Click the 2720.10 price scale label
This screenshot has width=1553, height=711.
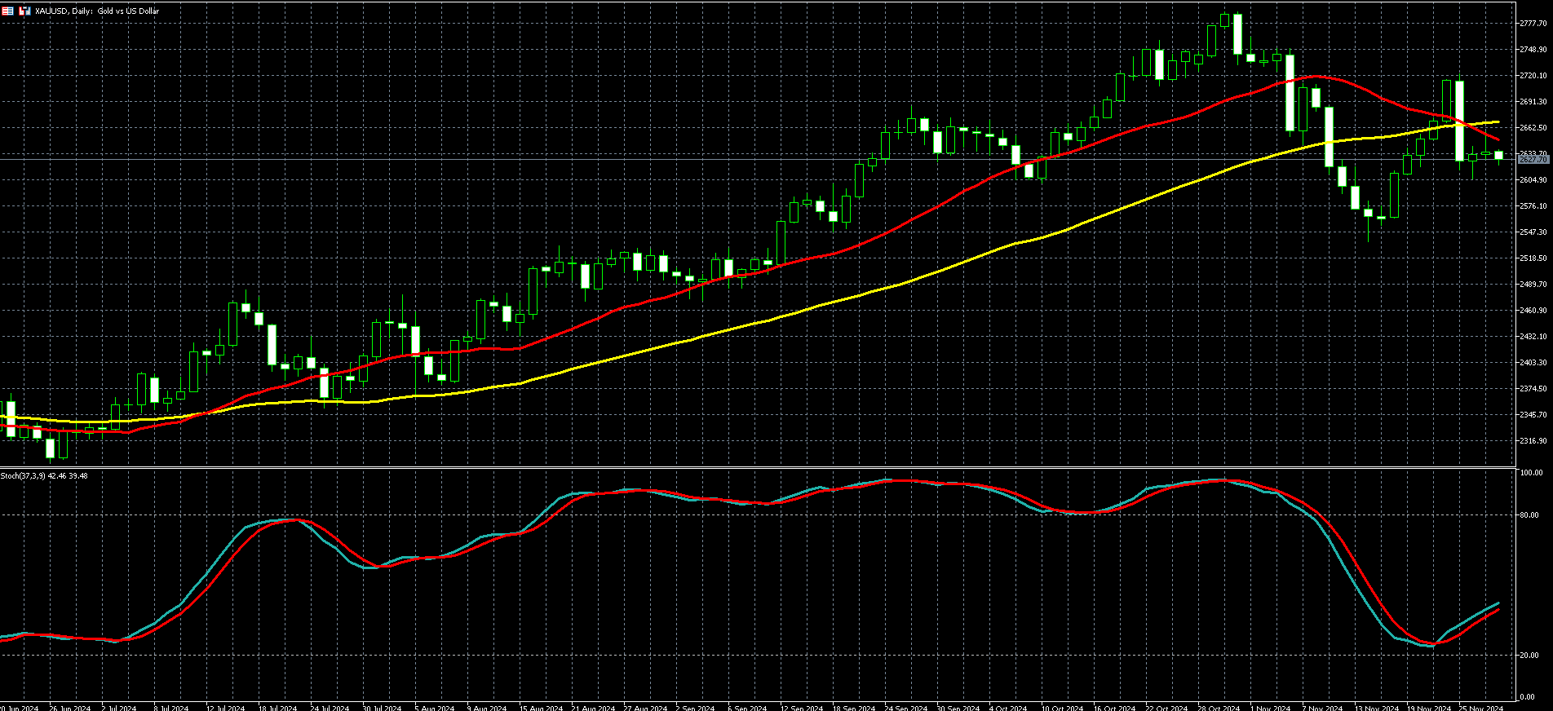1533,76
